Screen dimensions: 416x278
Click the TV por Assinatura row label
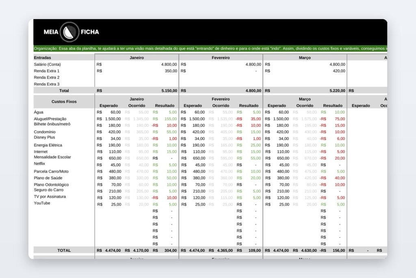[50, 197]
